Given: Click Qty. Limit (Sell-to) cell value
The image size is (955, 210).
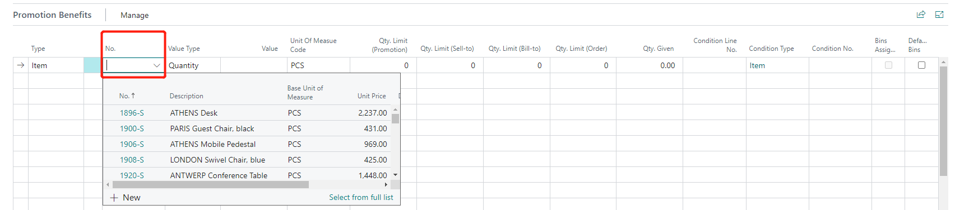Looking at the screenshot, I should click(473, 65).
